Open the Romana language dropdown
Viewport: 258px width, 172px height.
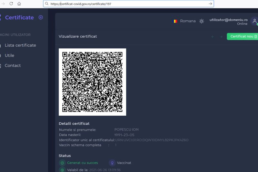[188, 21]
